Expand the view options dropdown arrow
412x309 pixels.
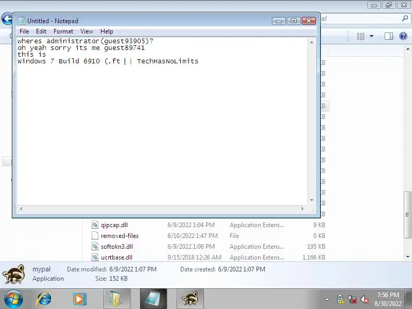(x=371, y=36)
